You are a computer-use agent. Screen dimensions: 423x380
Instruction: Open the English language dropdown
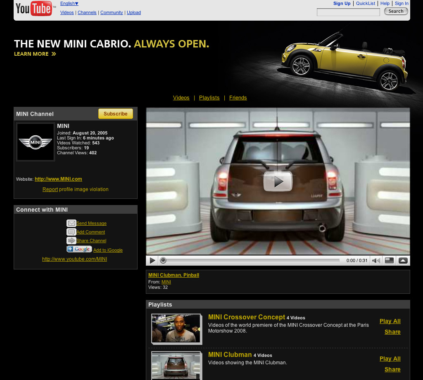[69, 3]
